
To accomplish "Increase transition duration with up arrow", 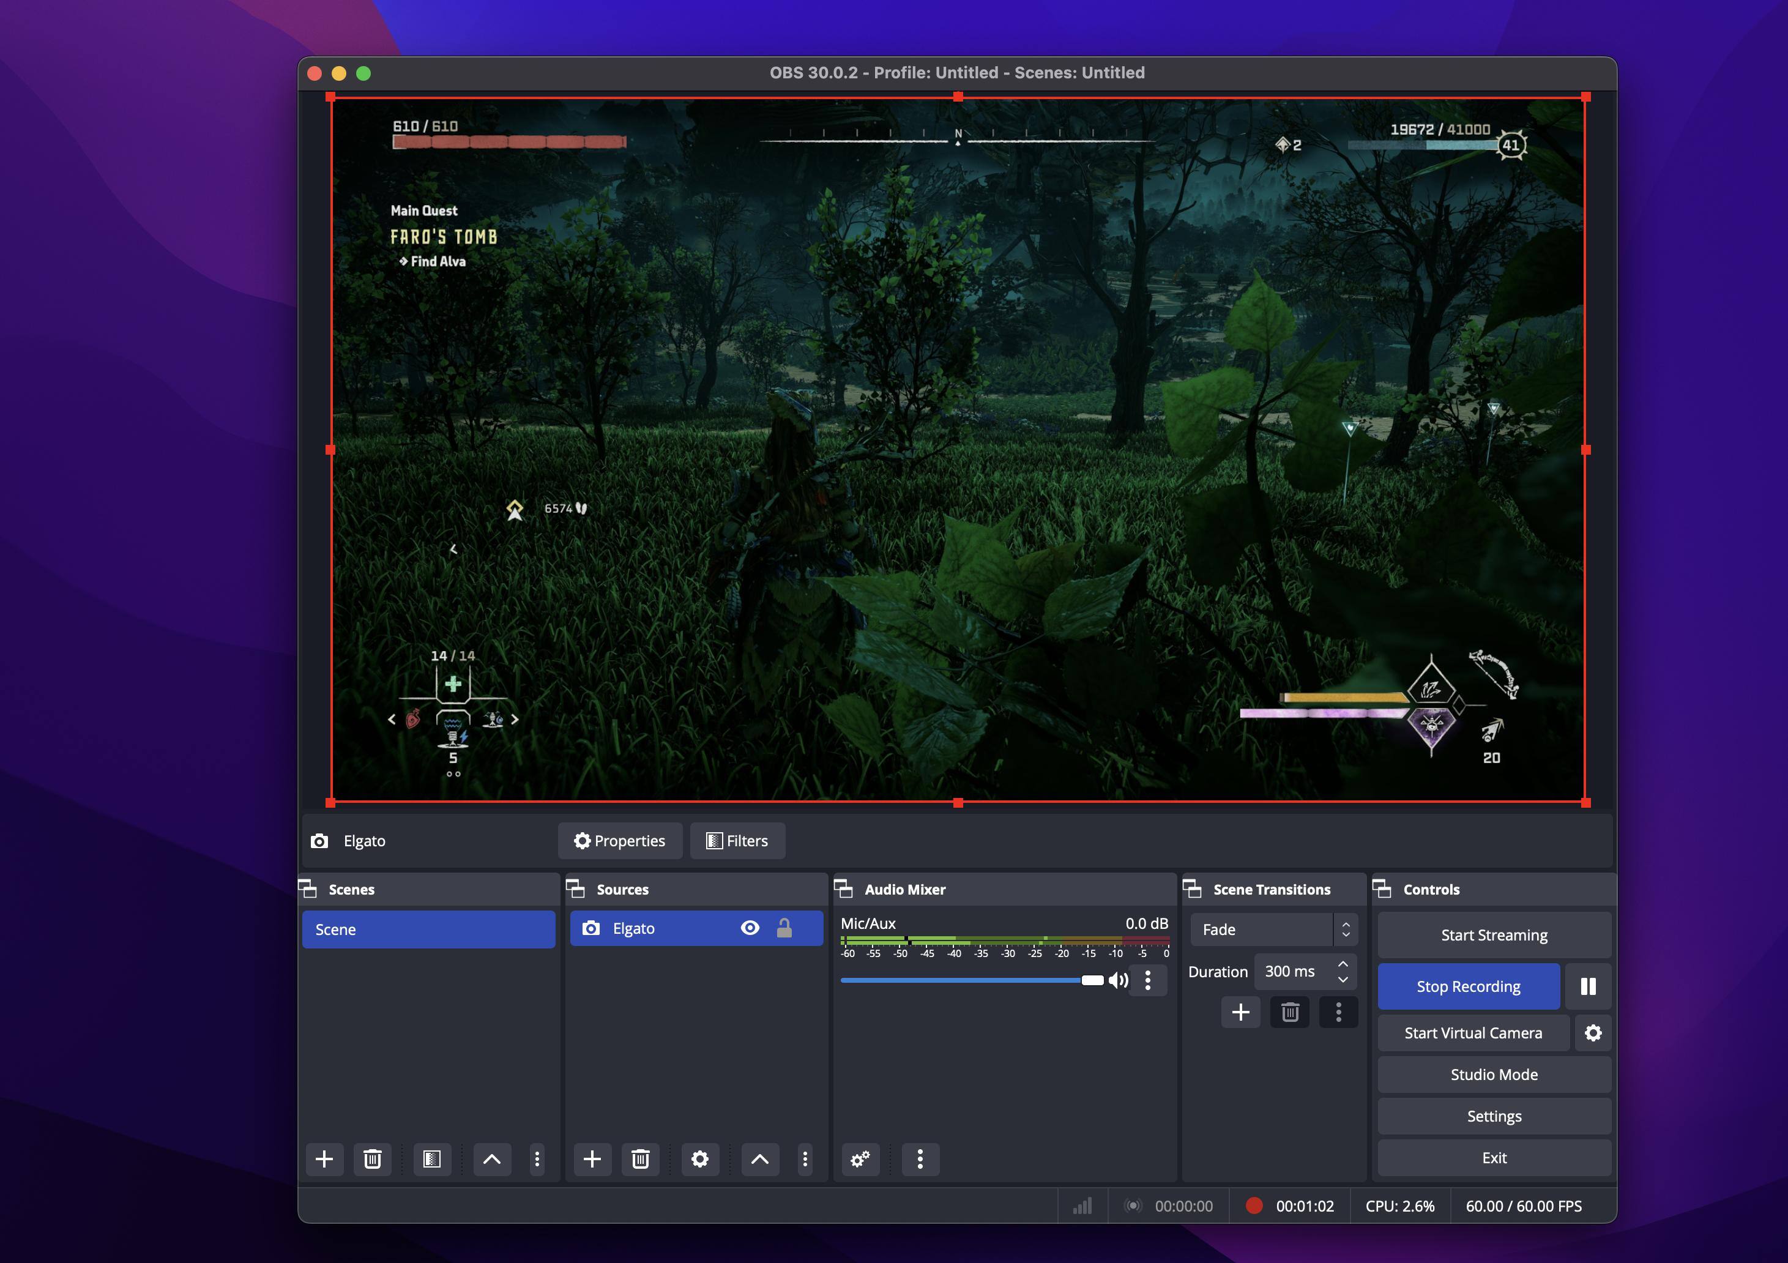I will (1343, 964).
